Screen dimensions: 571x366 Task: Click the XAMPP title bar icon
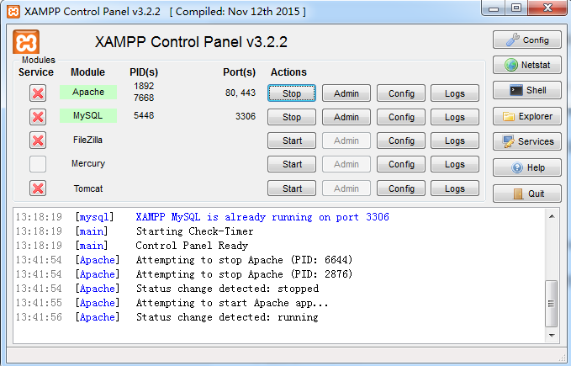tap(13, 12)
